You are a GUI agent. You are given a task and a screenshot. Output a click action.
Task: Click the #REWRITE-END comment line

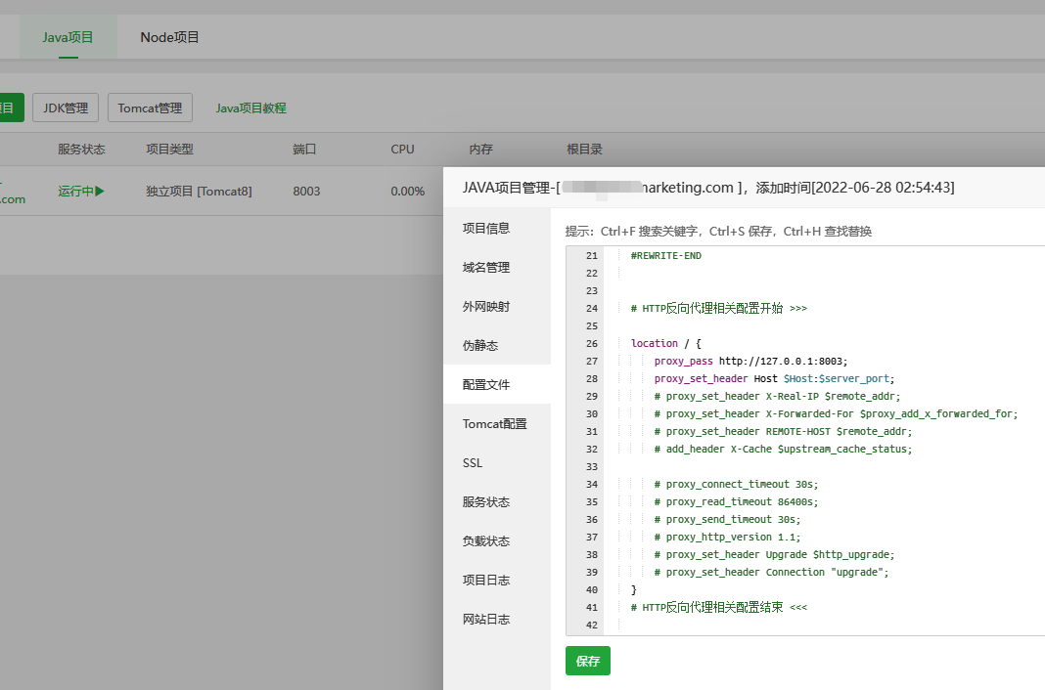coord(665,255)
